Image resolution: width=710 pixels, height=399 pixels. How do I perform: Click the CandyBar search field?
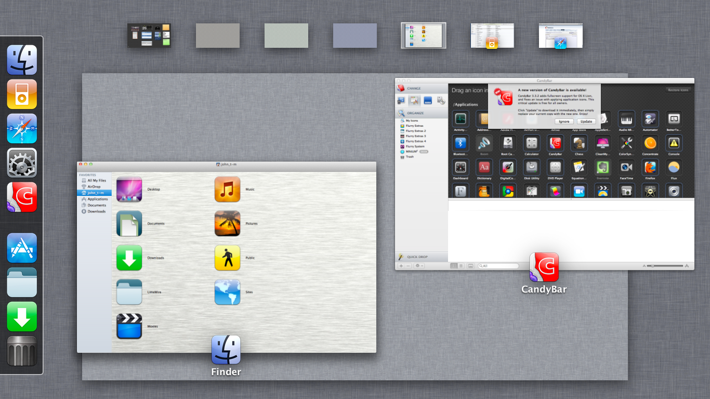coord(498,265)
